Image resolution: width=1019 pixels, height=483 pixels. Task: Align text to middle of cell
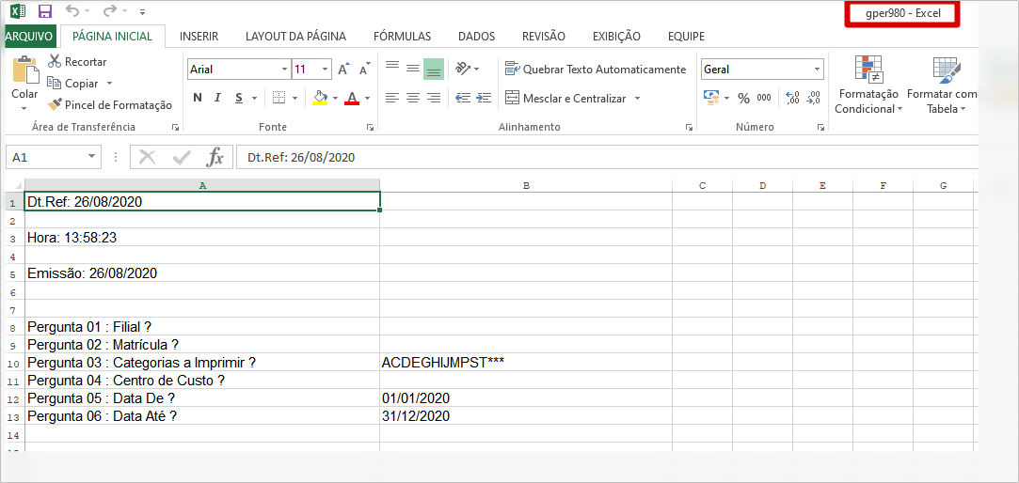click(x=413, y=69)
